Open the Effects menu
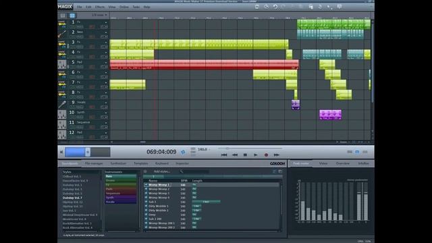 (100, 7)
